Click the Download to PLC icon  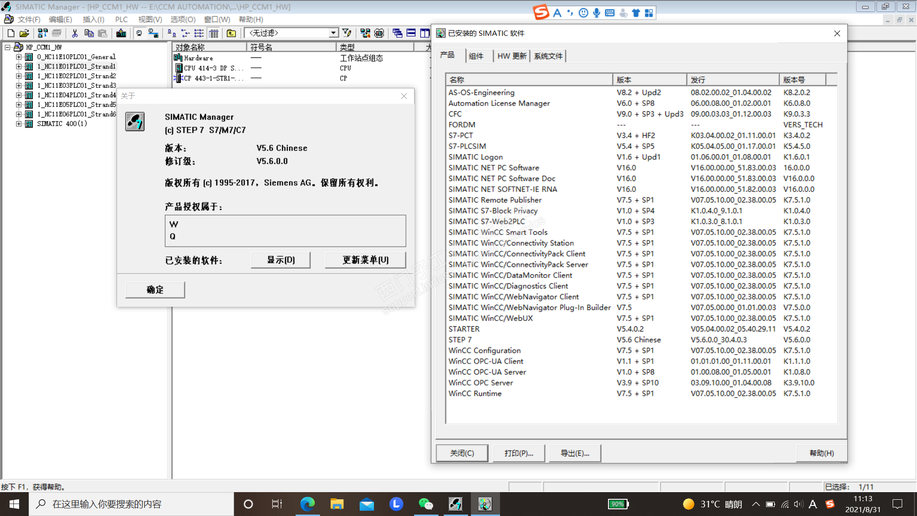121,33
